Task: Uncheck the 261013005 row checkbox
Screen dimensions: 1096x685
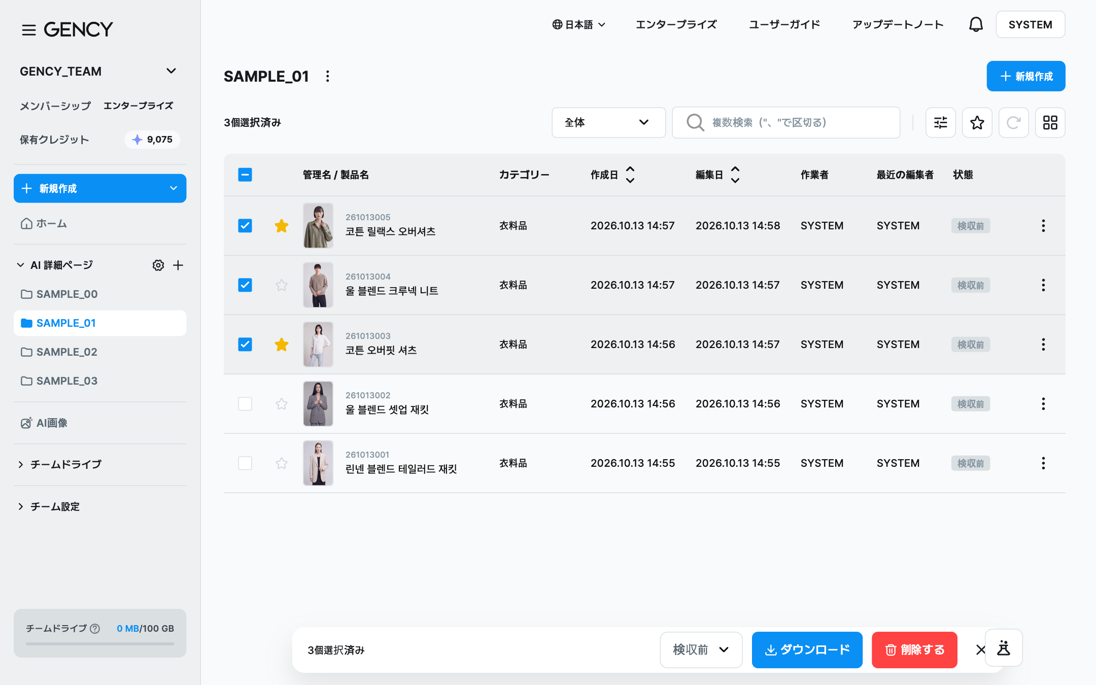Action: pyautogui.click(x=245, y=226)
